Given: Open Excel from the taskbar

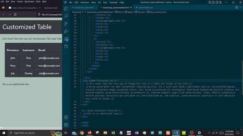Looking at the screenshot, I should coord(113,133).
